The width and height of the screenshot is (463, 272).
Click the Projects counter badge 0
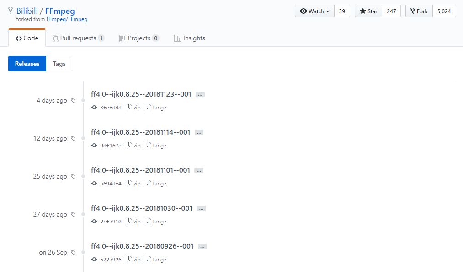155,38
